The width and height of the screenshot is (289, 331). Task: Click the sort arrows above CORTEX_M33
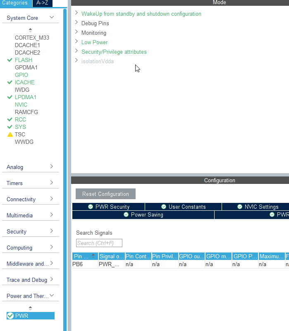click(x=30, y=30)
